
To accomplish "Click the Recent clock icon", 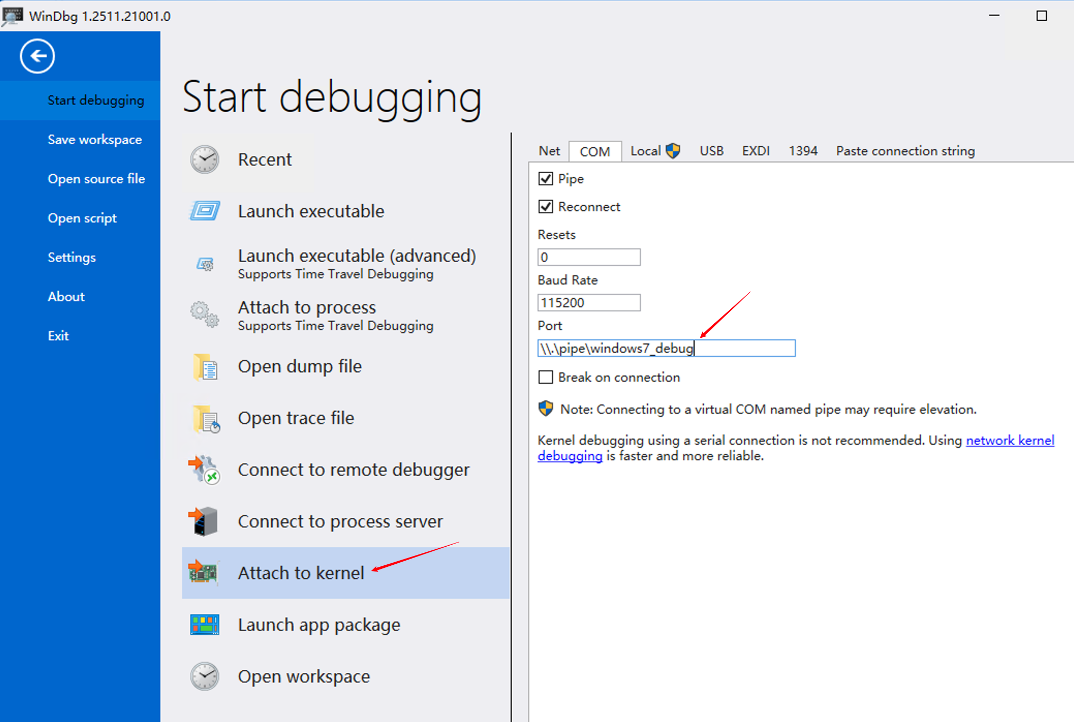I will click(205, 159).
